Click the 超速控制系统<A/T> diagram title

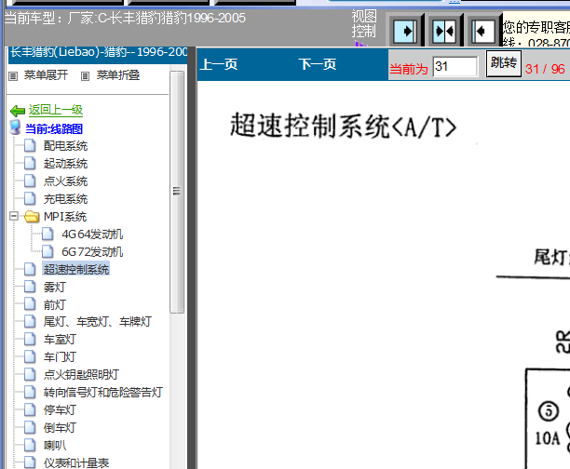[x=343, y=126]
